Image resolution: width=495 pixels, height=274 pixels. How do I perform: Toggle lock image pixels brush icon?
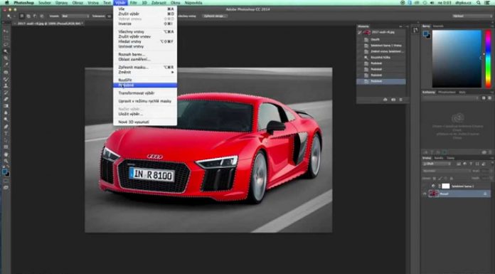440,179
